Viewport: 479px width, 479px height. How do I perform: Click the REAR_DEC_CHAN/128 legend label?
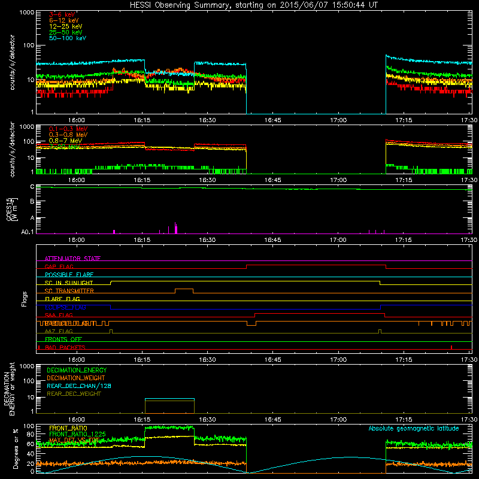click(x=79, y=386)
